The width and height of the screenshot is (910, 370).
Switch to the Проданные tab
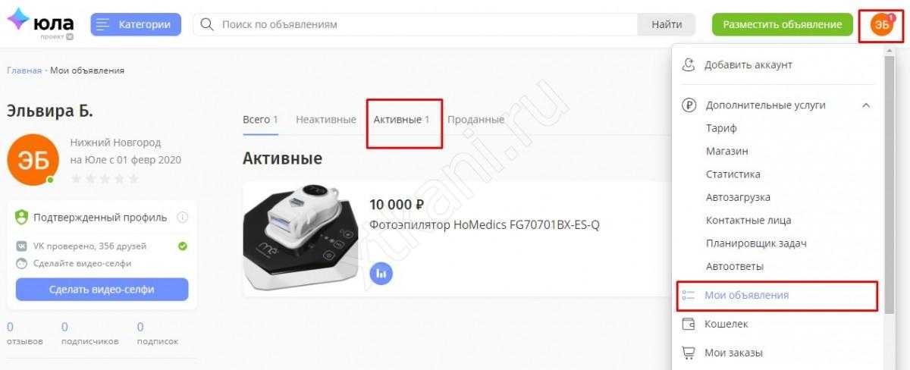coord(475,120)
